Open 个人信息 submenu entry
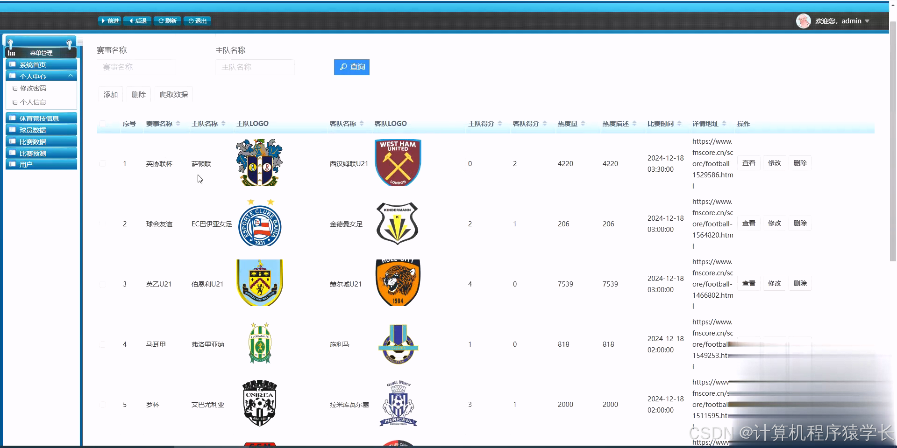The width and height of the screenshot is (897, 448). 33,102
